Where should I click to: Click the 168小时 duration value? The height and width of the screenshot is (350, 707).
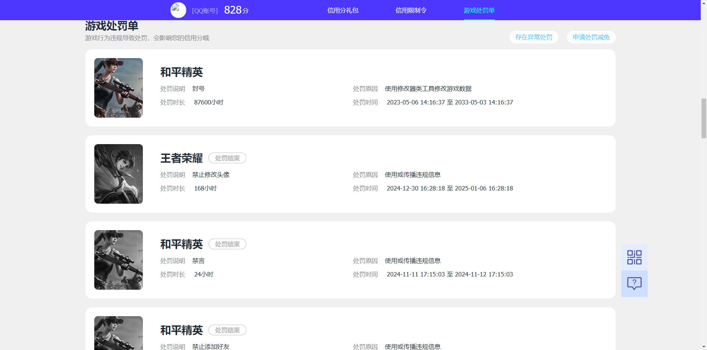pyautogui.click(x=205, y=188)
